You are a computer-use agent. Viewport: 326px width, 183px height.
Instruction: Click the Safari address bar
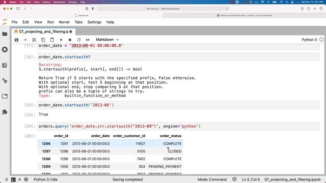(x=163, y=9)
